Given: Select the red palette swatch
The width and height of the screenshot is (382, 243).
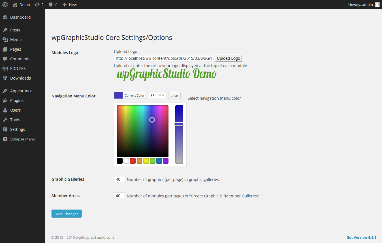Looking at the screenshot, I should [133, 161].
